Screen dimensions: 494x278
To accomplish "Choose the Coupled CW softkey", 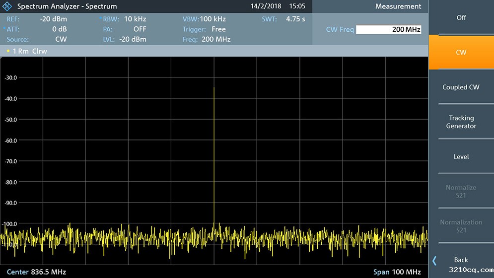I will (x=461, y=87).
